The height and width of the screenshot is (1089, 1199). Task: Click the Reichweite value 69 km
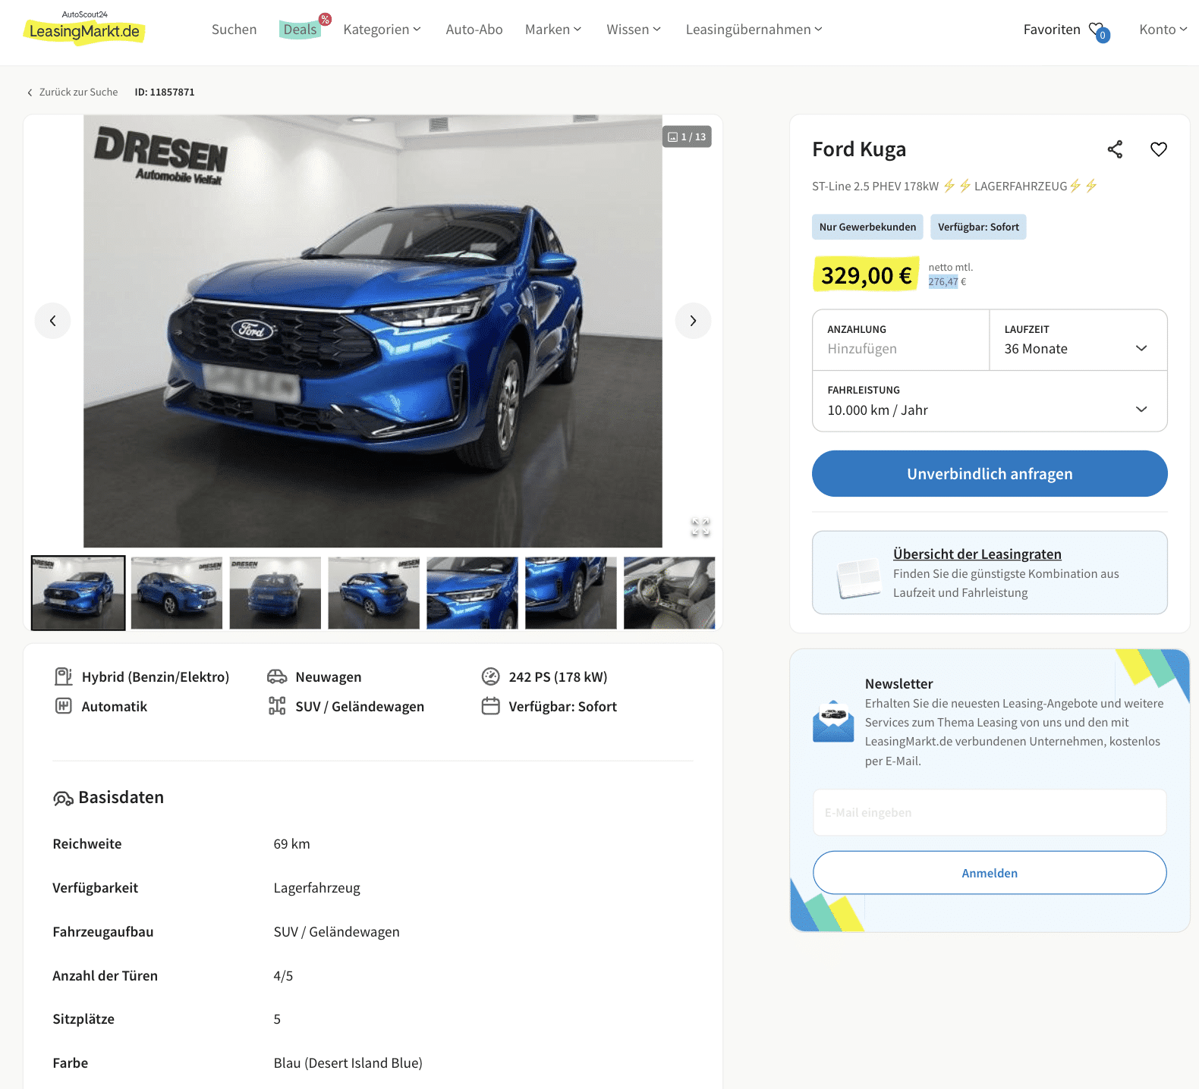[291, 844]
